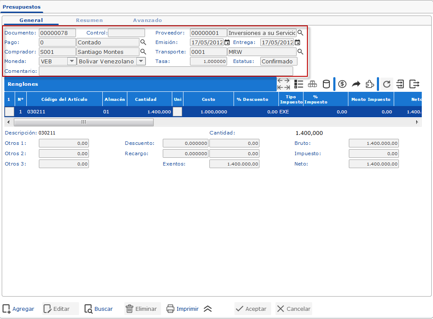Open the Avanzado tab
This screenshot has width=433, height=319.
click(147, 20)
